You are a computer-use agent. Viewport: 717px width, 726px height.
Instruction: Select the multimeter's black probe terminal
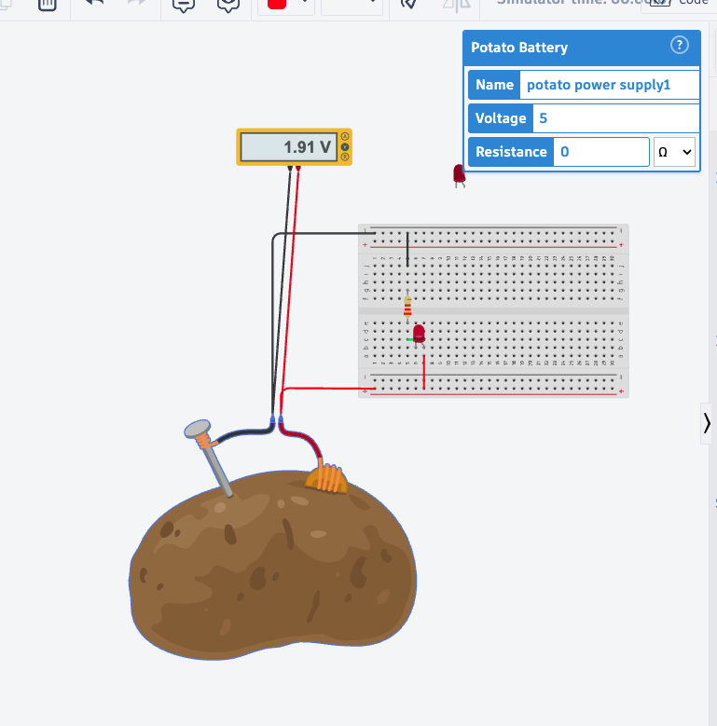click(290, 168)
